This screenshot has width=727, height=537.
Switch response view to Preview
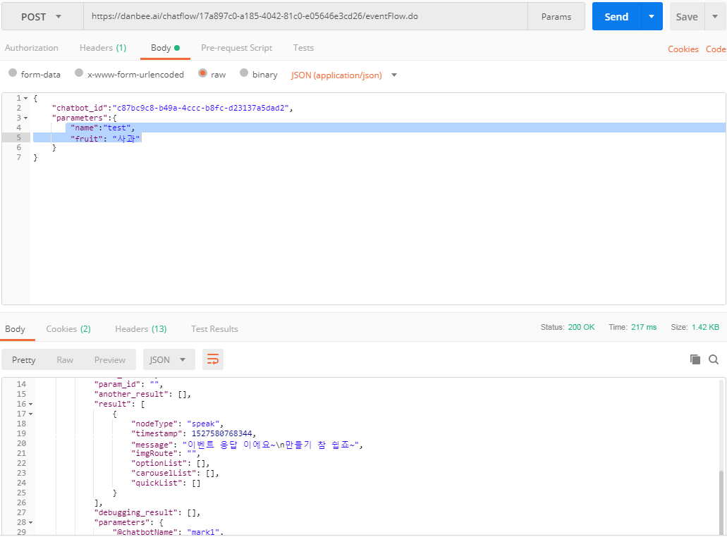coord(110,359)
